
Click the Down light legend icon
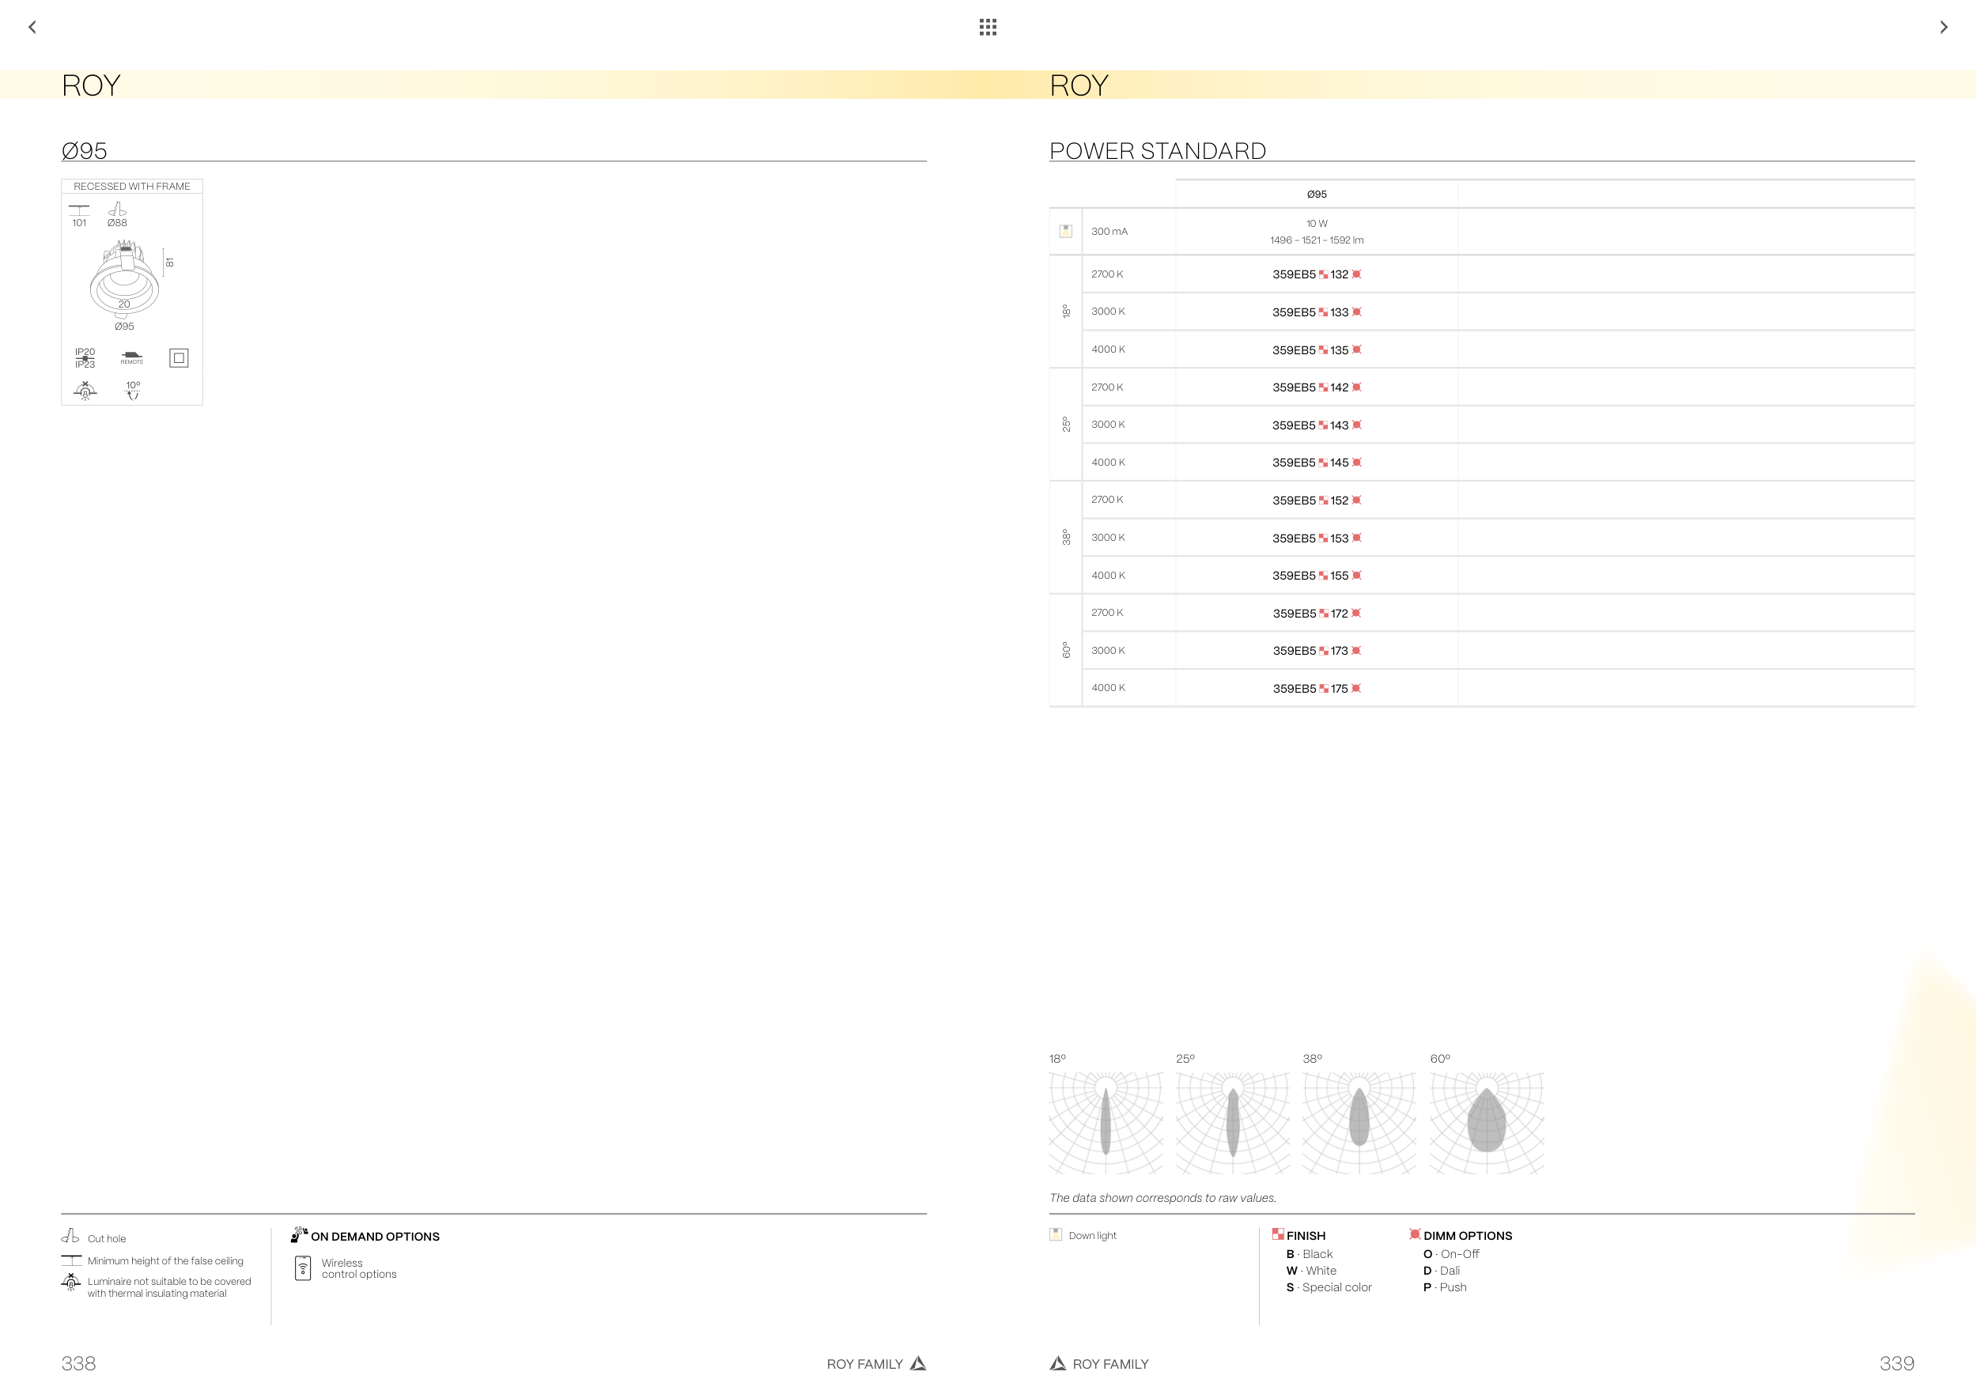pos(1056,1234)
